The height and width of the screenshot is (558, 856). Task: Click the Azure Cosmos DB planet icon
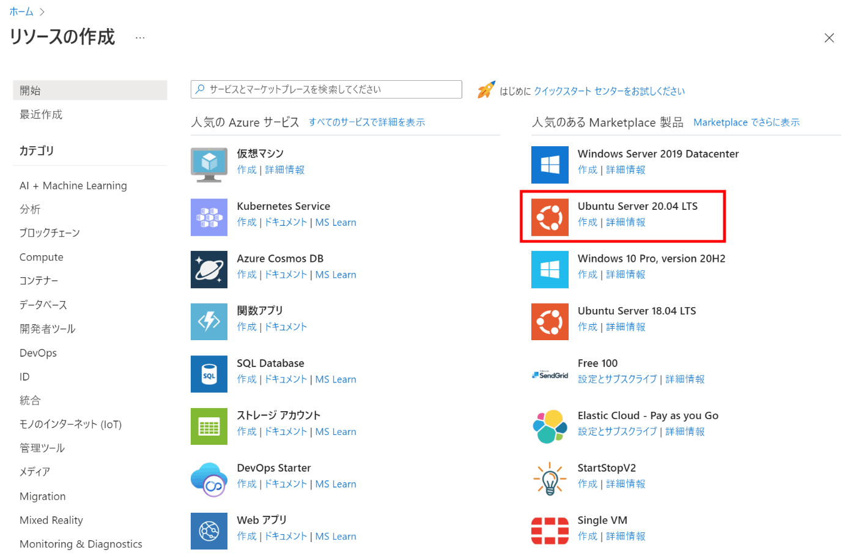(209, 270)
